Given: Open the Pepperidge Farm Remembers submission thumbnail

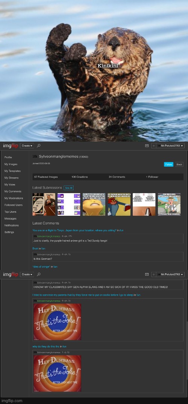Looking at the screenshot, I should coord(169,204).
